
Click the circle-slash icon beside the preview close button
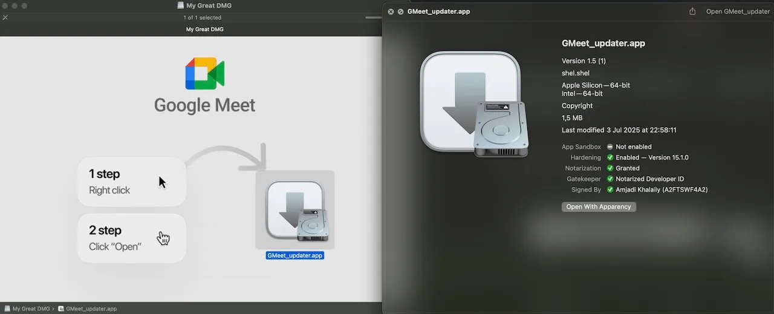tap(400, 11)
